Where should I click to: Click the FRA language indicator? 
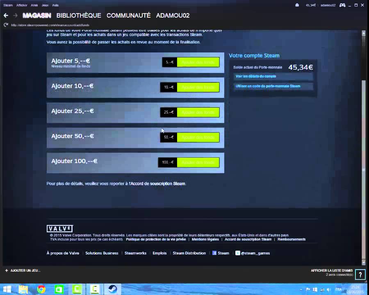point(338,290)
